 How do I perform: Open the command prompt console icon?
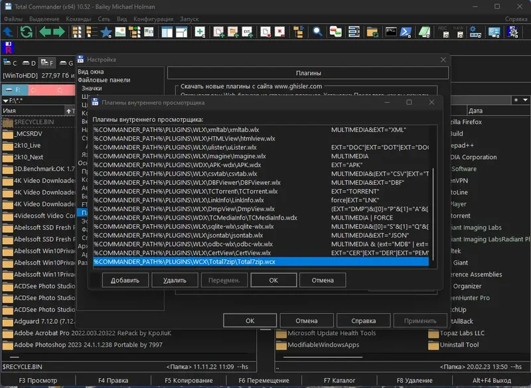tap(391, 31)
